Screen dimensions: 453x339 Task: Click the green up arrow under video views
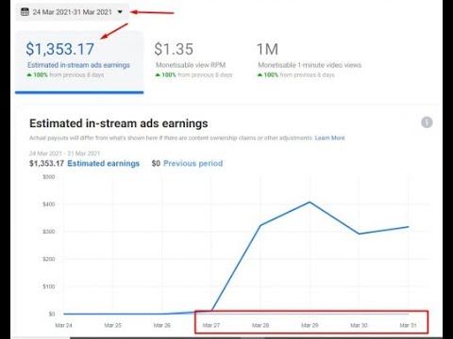click(x=260, y=74)
